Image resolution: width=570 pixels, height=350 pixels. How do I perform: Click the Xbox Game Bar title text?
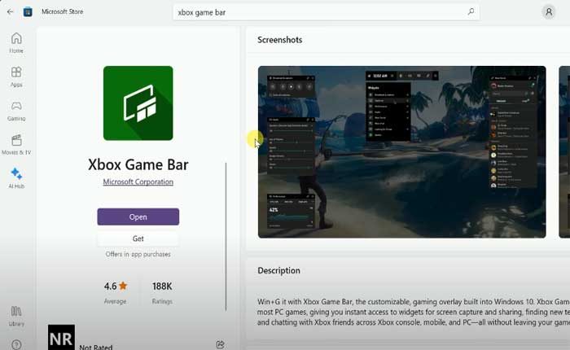tap(138, 164)
